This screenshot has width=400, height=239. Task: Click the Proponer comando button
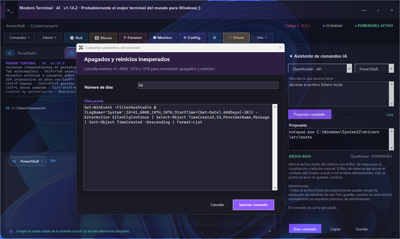(x=309, y=114)
